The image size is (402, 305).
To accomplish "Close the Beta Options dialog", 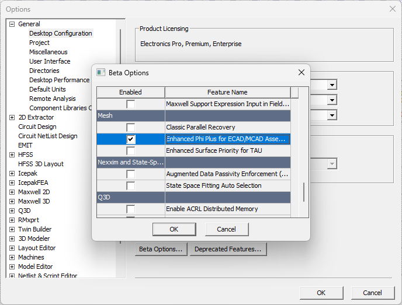I will click(301, 72).
